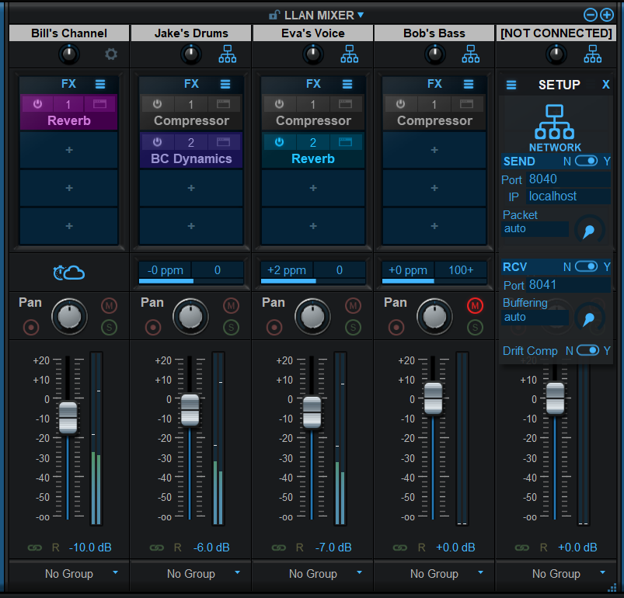Viewport: 624px width, 598px height.
Task: Open network setup for Bob's Bass
Action: 471,54
